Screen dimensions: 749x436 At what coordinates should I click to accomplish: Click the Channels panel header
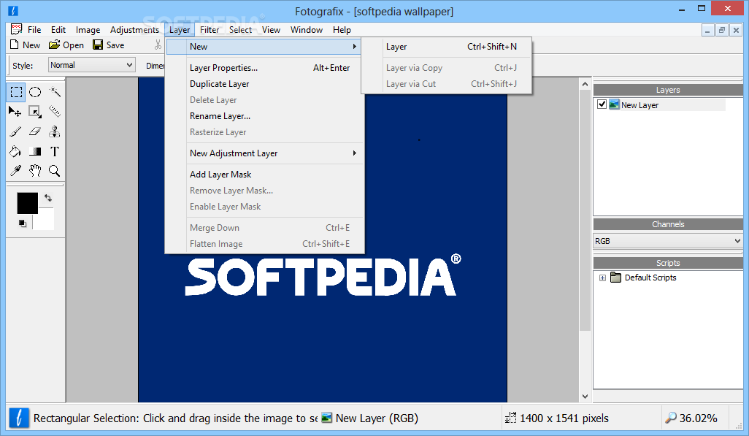[x=668, y=224]
